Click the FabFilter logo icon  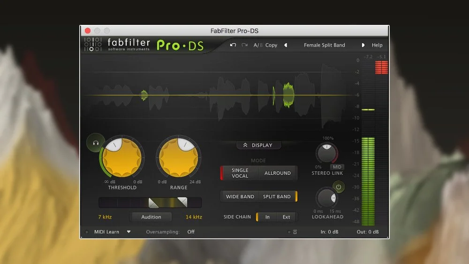click(x=93, y=45)
